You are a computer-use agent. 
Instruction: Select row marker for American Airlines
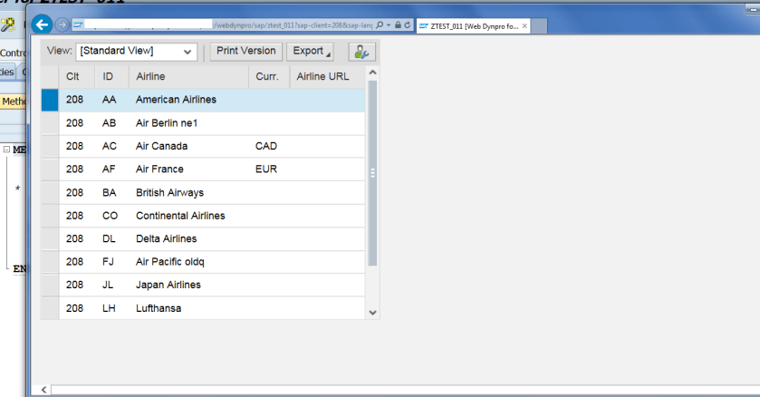[x=50, y=100]
